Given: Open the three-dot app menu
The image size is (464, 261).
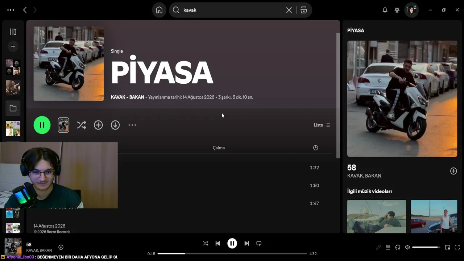Looking at the screenshot, I should pyautogui.click(x=11, y=10).
